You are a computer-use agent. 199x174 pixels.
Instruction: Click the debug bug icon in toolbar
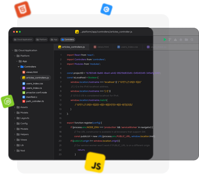(181, 40)
